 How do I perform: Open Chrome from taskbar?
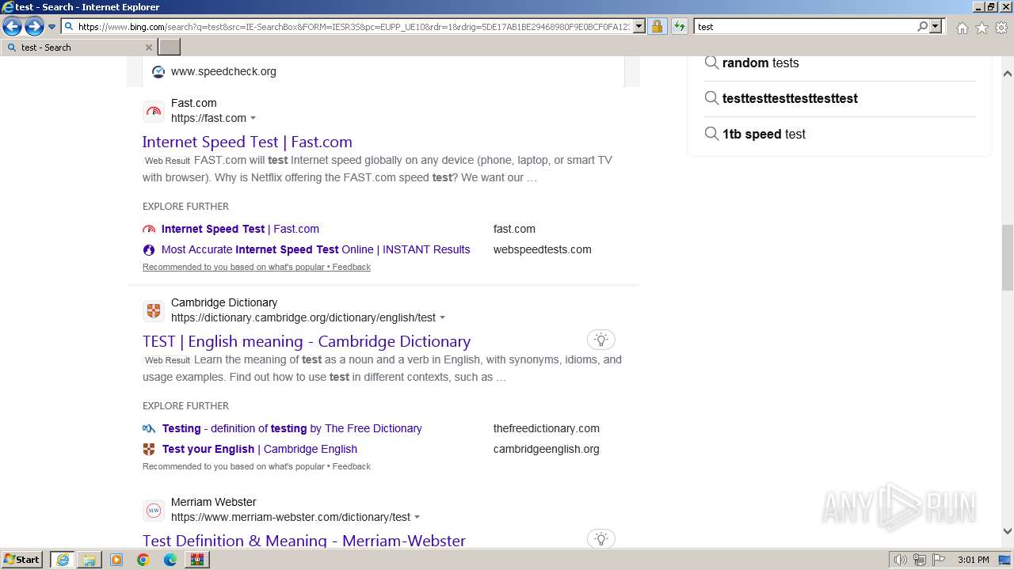(x=143, y=560)
